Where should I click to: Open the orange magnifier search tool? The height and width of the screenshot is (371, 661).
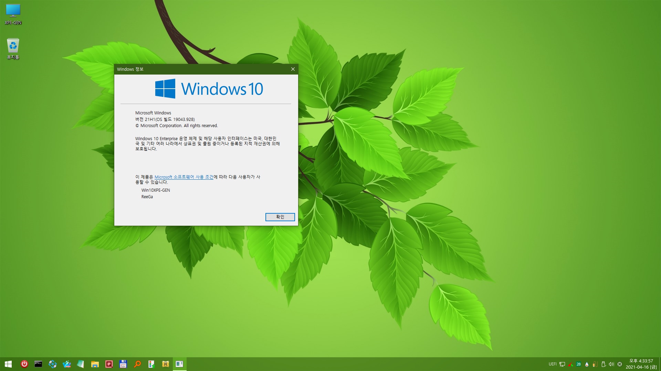(137, 364)
